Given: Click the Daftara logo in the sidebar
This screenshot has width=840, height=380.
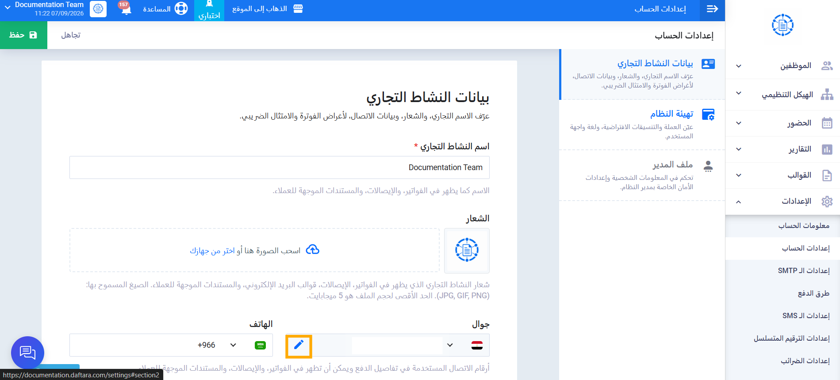Looking at the screenshot, I should click(x=782, y=25).
